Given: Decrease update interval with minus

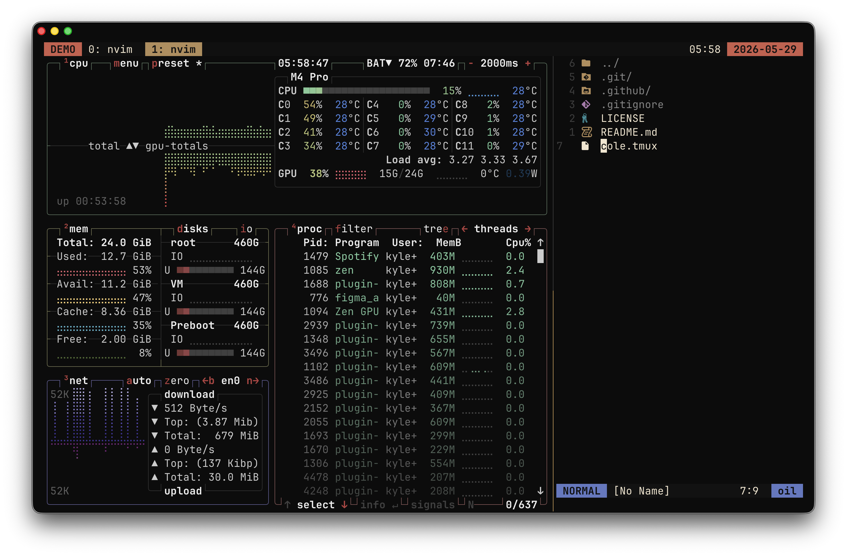Looking at the screenshot, I should pos(471,63).
